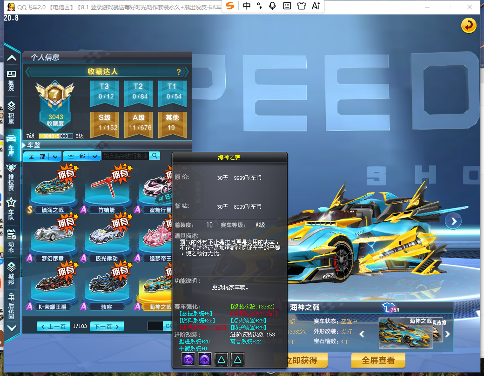Select the 海神之戟 skin thumbnail
Viewport: 484px width, 376px height.
tap(406, 334)
